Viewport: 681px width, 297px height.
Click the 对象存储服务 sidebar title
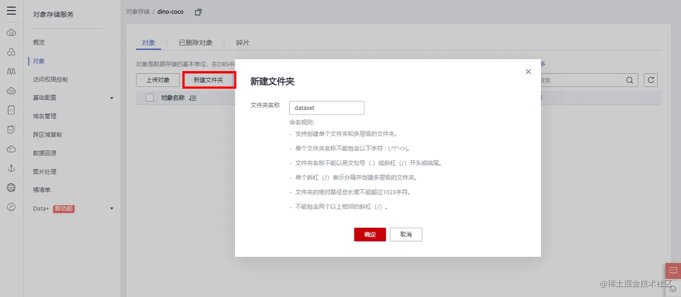point(53,14)
